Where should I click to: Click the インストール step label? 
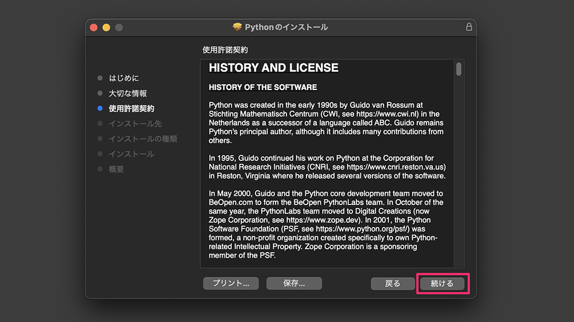click(x=131, y=154)
